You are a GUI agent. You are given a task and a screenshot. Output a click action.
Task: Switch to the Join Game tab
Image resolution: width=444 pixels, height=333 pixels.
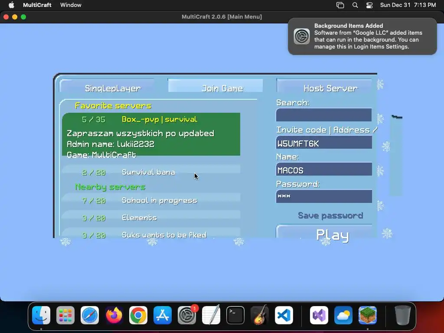coord(215,86)
